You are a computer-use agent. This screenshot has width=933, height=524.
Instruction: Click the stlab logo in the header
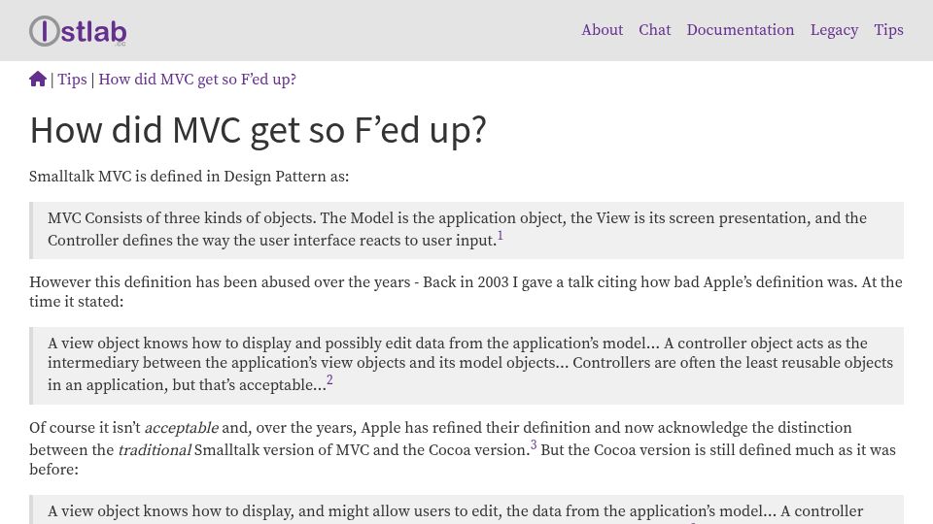78,31
